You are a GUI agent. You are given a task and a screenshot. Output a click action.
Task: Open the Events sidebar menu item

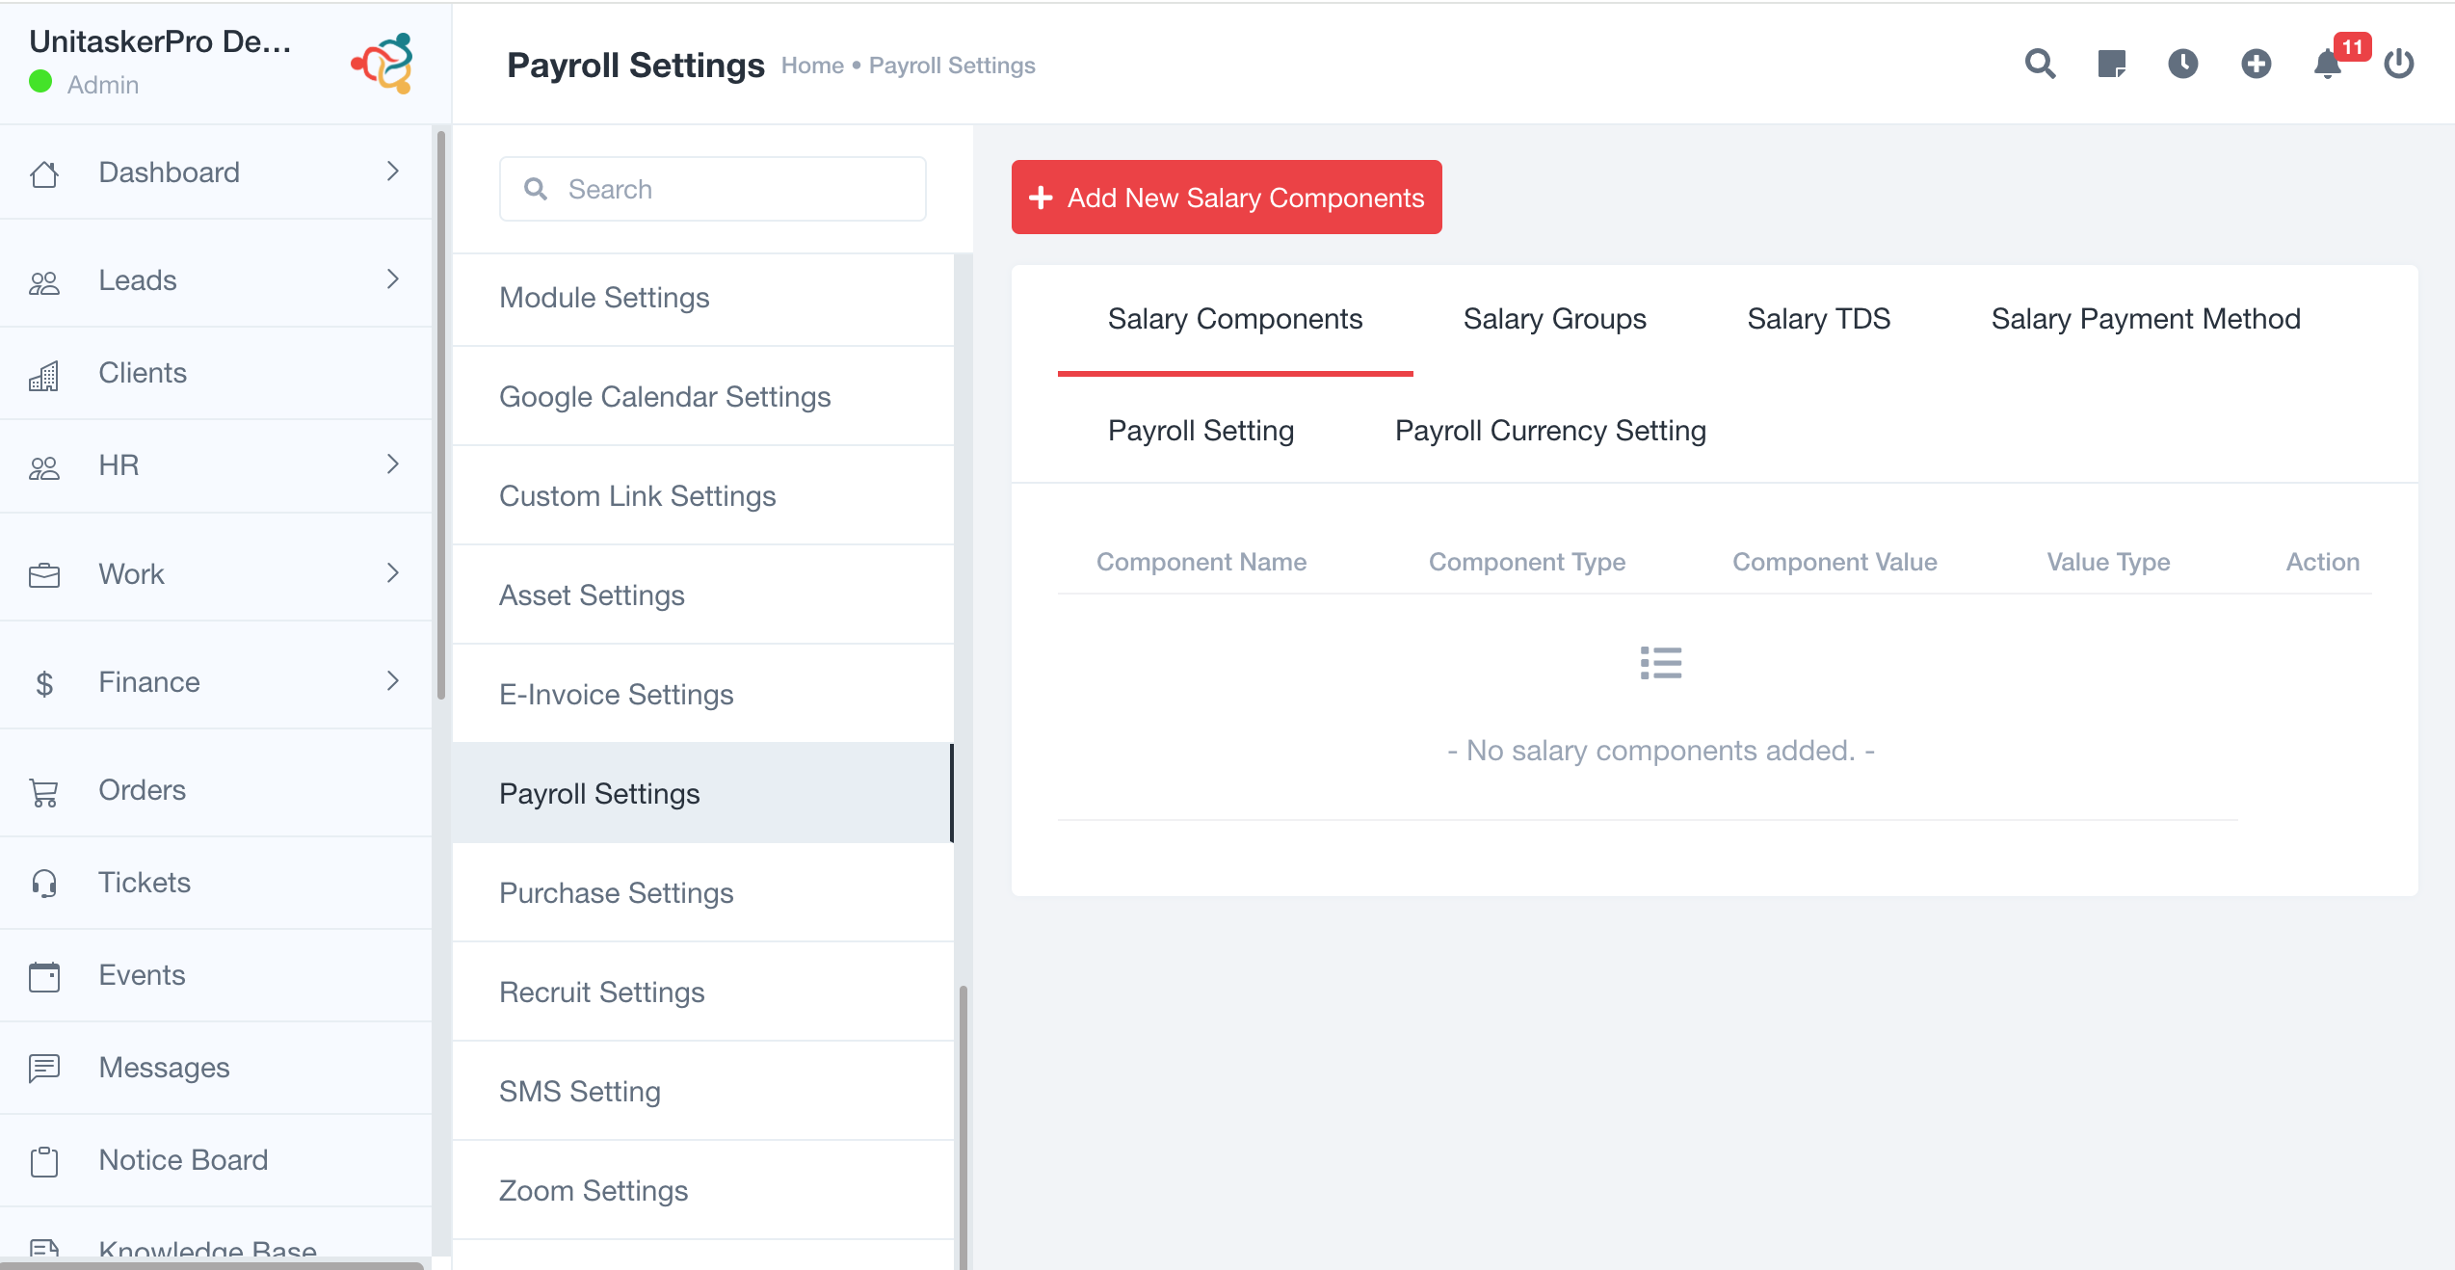pos(216,975)
